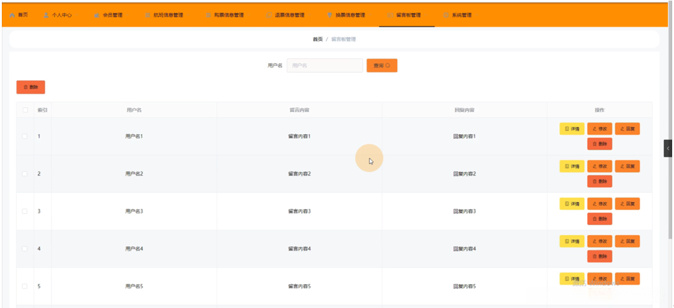Click 修改 for 用户名4 row
This screenshot has height=308, width=674.
tap(600, 241)
